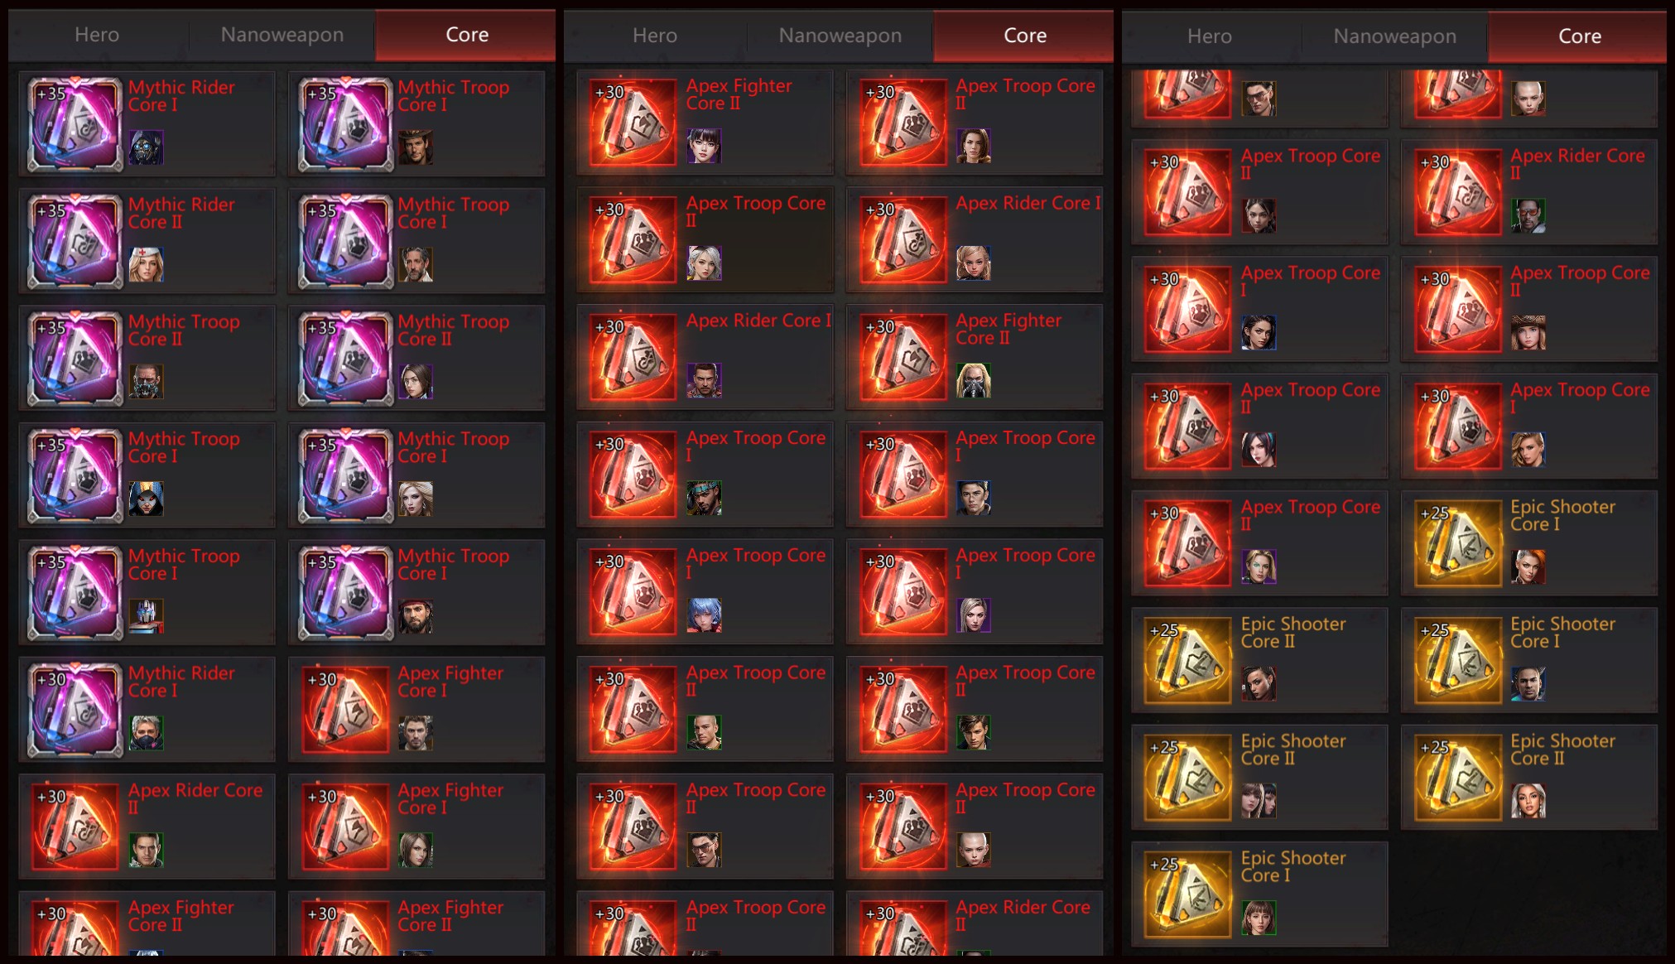Pick the Apex Fighter Core II icon with purple-haired girl

633,123
